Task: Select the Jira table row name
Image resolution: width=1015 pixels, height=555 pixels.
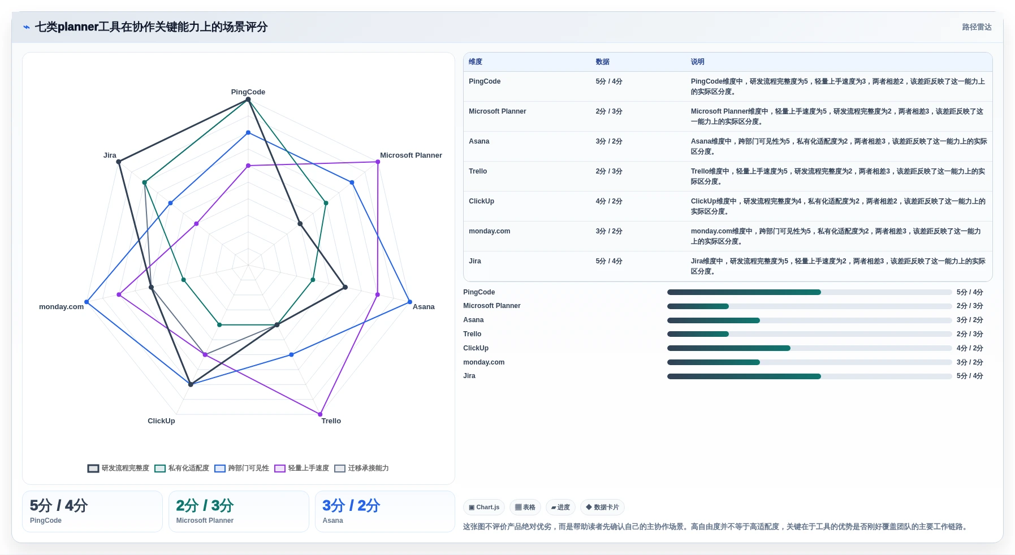Action: coord(475,261)
